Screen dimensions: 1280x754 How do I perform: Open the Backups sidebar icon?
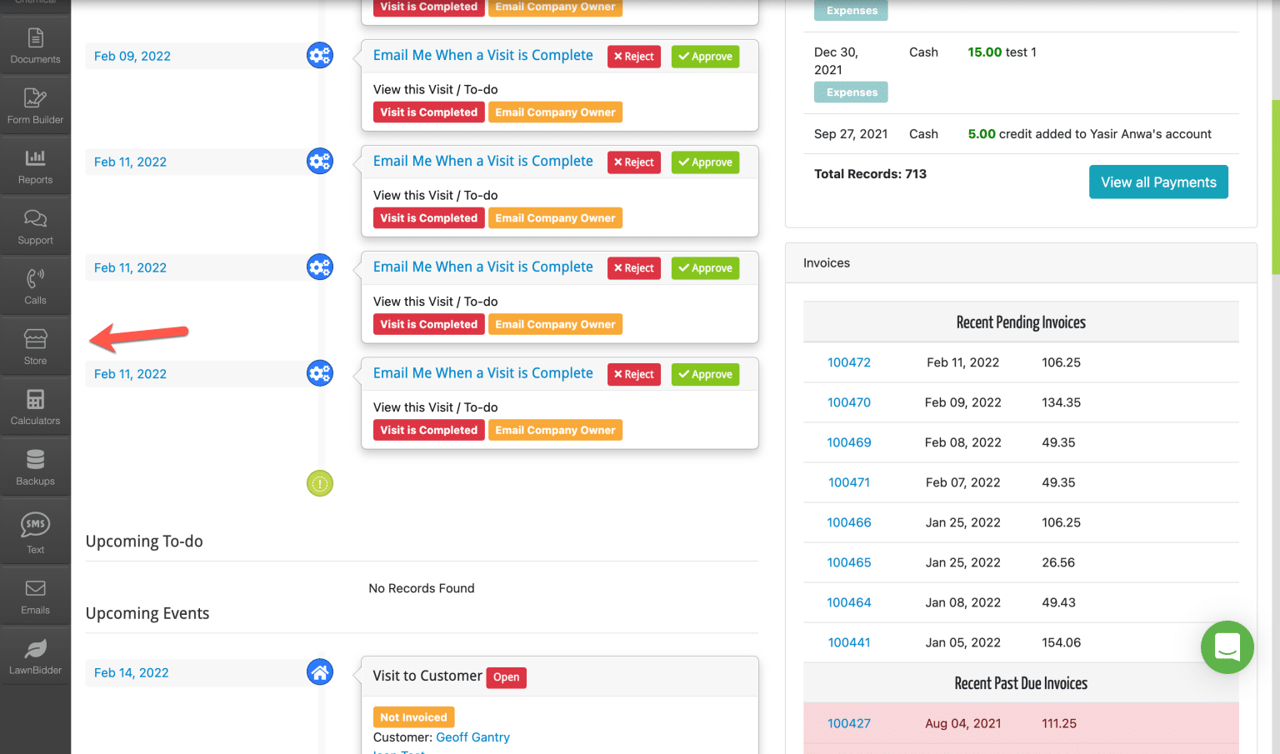pos(35,467)
